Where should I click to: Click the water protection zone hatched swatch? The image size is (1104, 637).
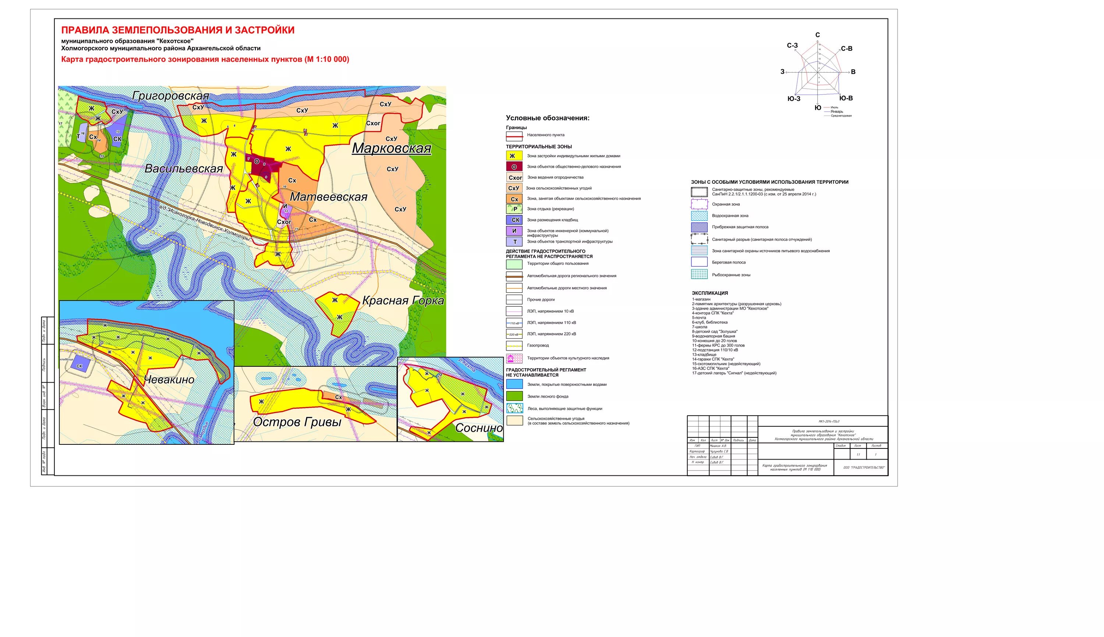click(x=699, y=216)
